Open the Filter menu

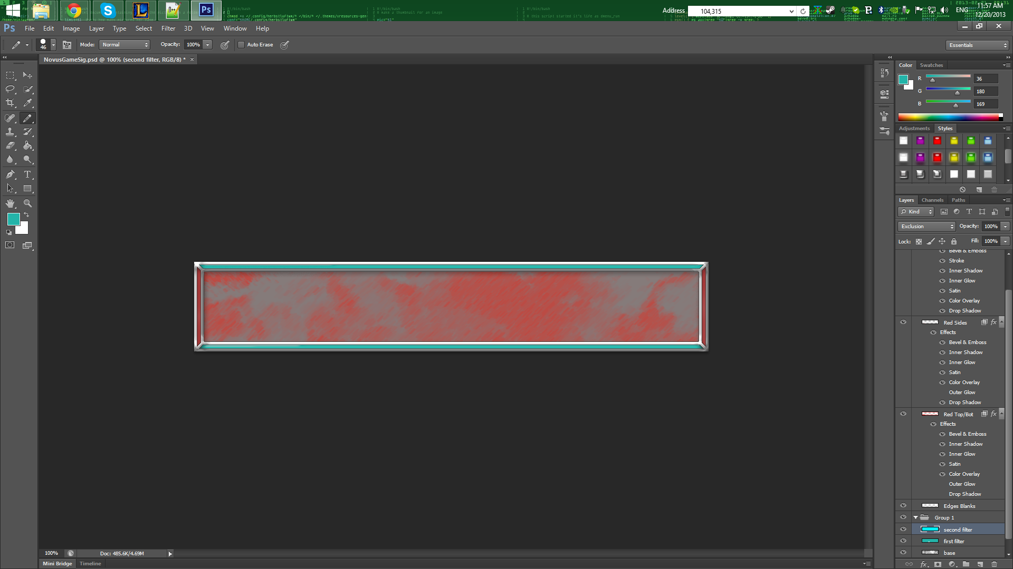[168, 28]
